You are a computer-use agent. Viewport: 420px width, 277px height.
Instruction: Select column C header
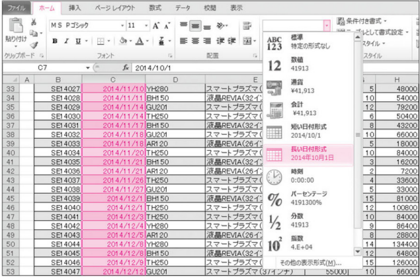(113, 79)
